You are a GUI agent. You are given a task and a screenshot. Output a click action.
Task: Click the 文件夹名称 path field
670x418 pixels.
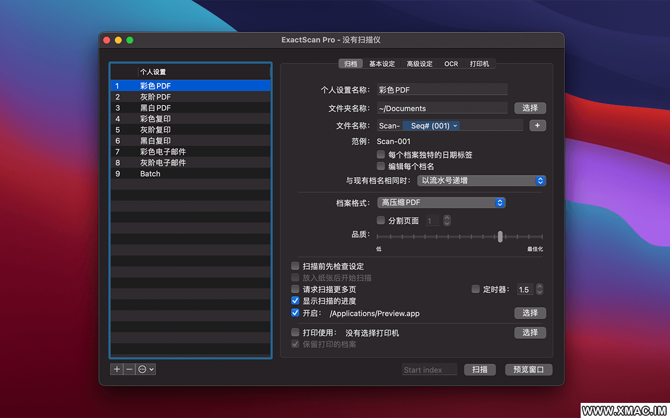click(442, 109)
